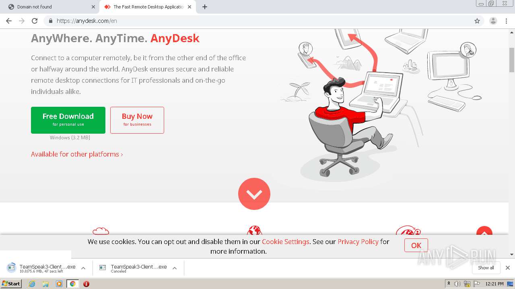
Task: Click the globe feature icon
Action: 254,230
